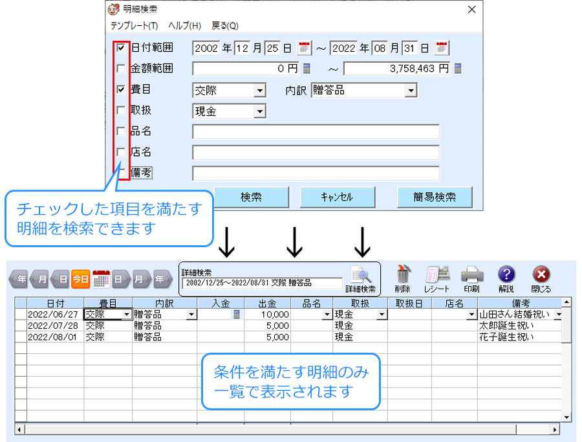Open calendar picker for start date
The height and width of the screenshot is (442, 582).
[305, 48]
